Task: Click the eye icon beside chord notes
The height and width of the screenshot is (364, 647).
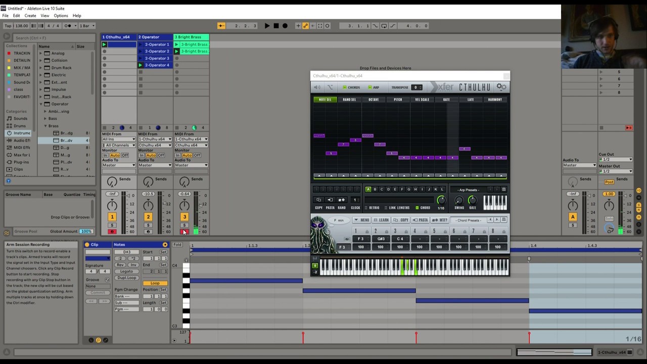Action: coord(347,239)
